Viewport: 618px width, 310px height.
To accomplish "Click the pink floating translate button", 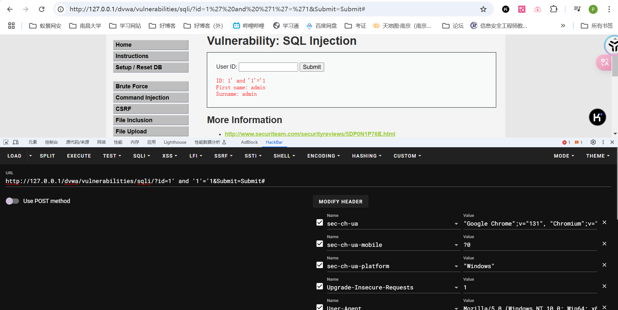I will click(604, 62).
